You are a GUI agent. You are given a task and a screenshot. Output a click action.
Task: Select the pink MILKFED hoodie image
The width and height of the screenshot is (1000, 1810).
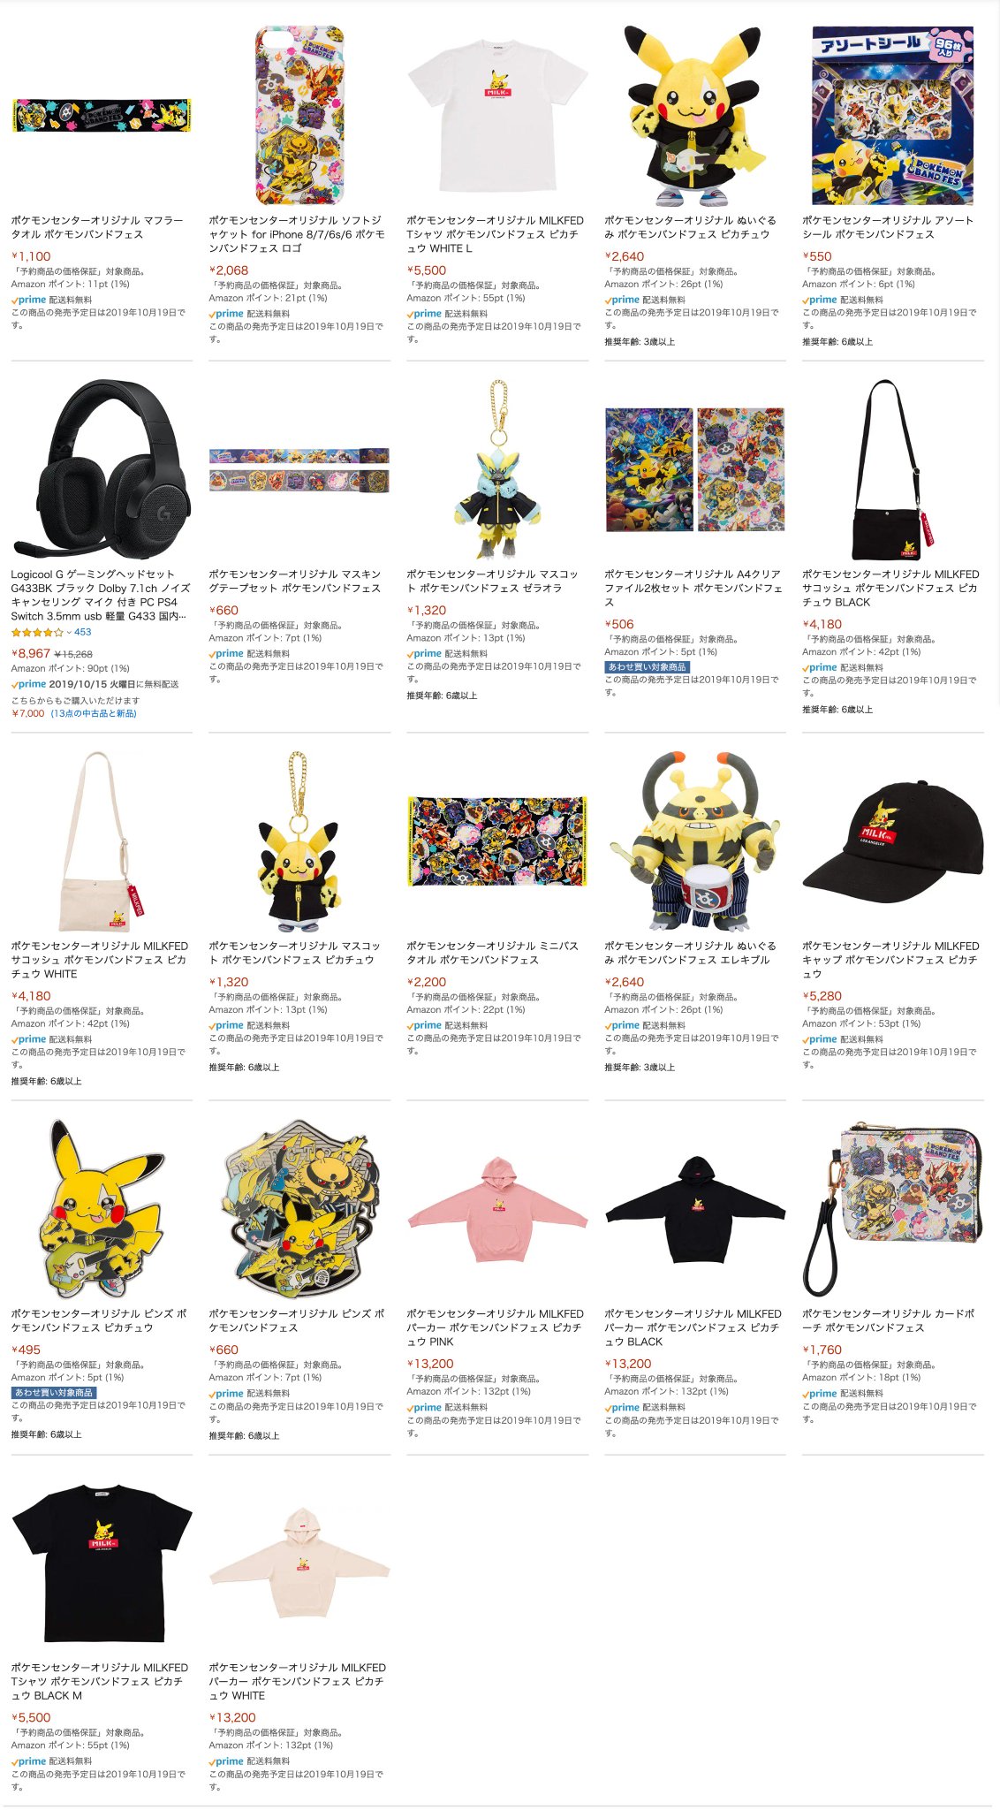click(x=497, y=1209)
